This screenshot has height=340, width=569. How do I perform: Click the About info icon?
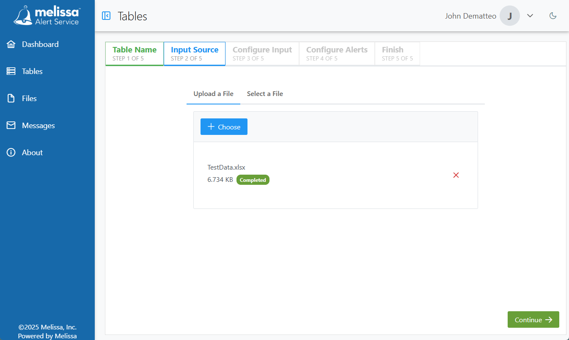11,152
